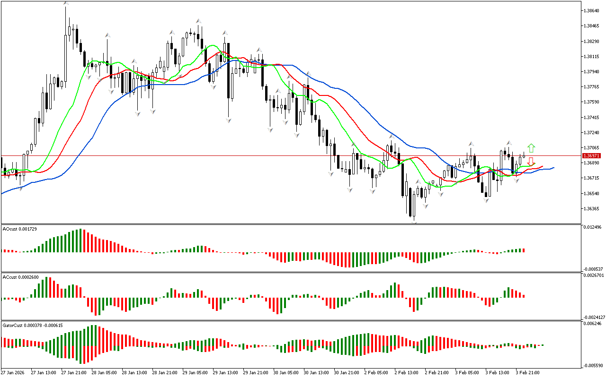Select the fractal marker above the highest candle
This screenshot has height=378, width=606.
click(65, 3)
